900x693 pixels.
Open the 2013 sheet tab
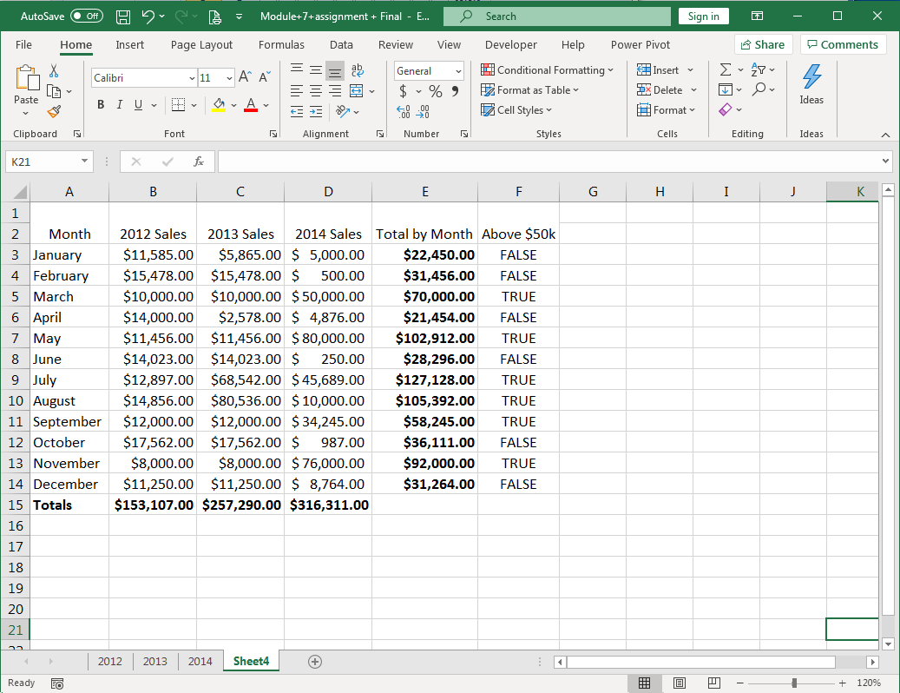point(154,661)
